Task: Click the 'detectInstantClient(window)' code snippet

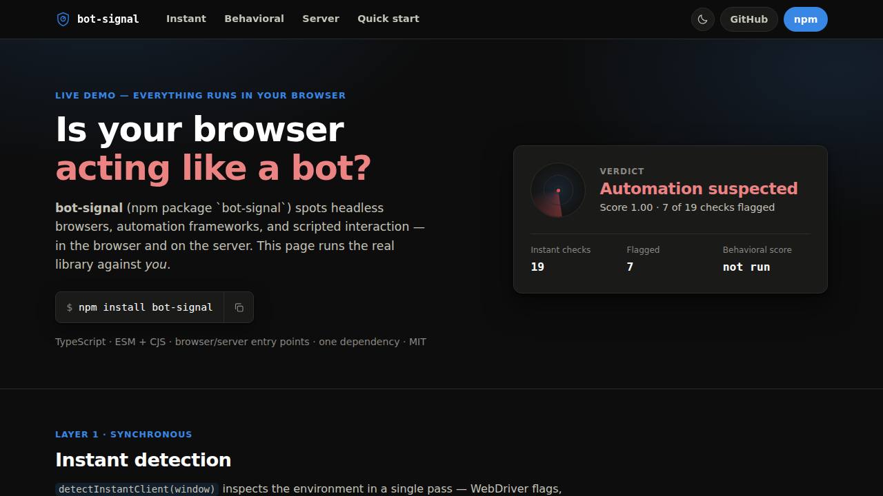Action: point(137,489)
